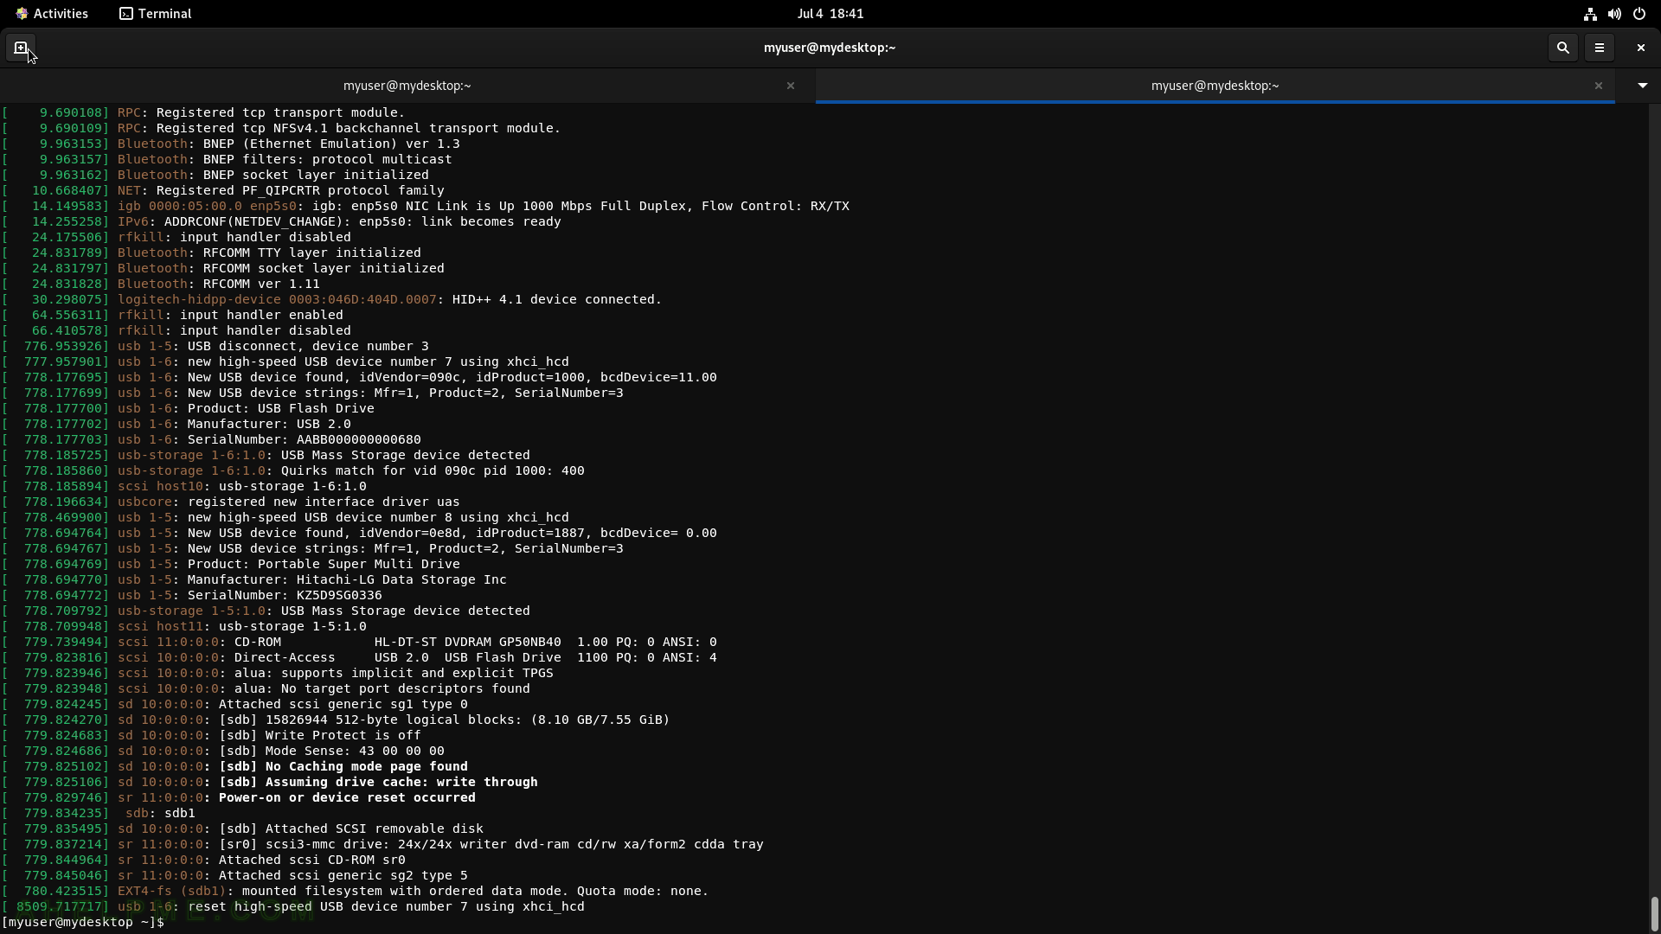Viewport: 1661px width, 934px height.
Task: Open a new terminal tab
Action: (x=22, y=48)
